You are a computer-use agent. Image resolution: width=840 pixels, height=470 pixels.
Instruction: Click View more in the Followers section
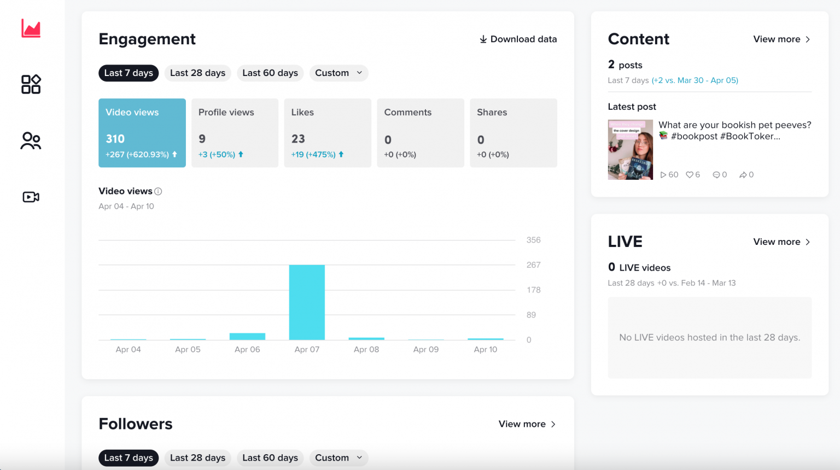pyautogui.click(x=527, y=424)
